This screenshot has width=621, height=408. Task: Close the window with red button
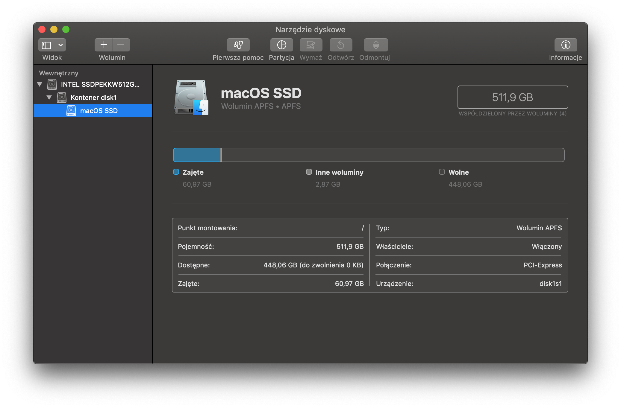pos(42,29)
